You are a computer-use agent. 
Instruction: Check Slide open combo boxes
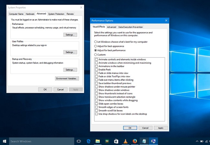[x=96, y=104]
